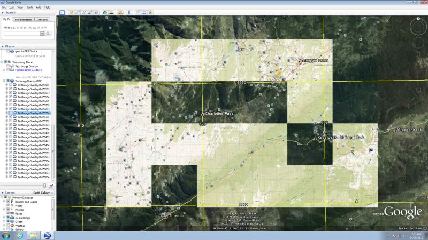Toggle the TestImageOverlayKMZ0204 checkbox

point(11,113)
